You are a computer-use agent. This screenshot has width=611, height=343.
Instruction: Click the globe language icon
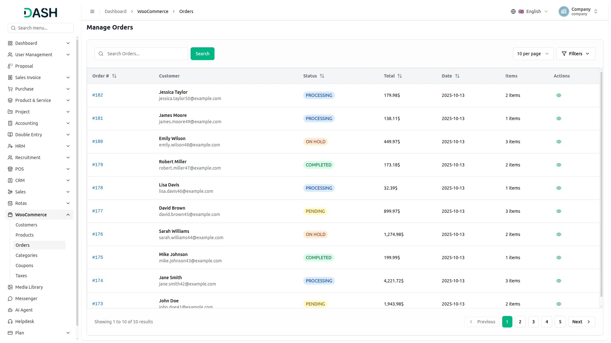(513, 11)
